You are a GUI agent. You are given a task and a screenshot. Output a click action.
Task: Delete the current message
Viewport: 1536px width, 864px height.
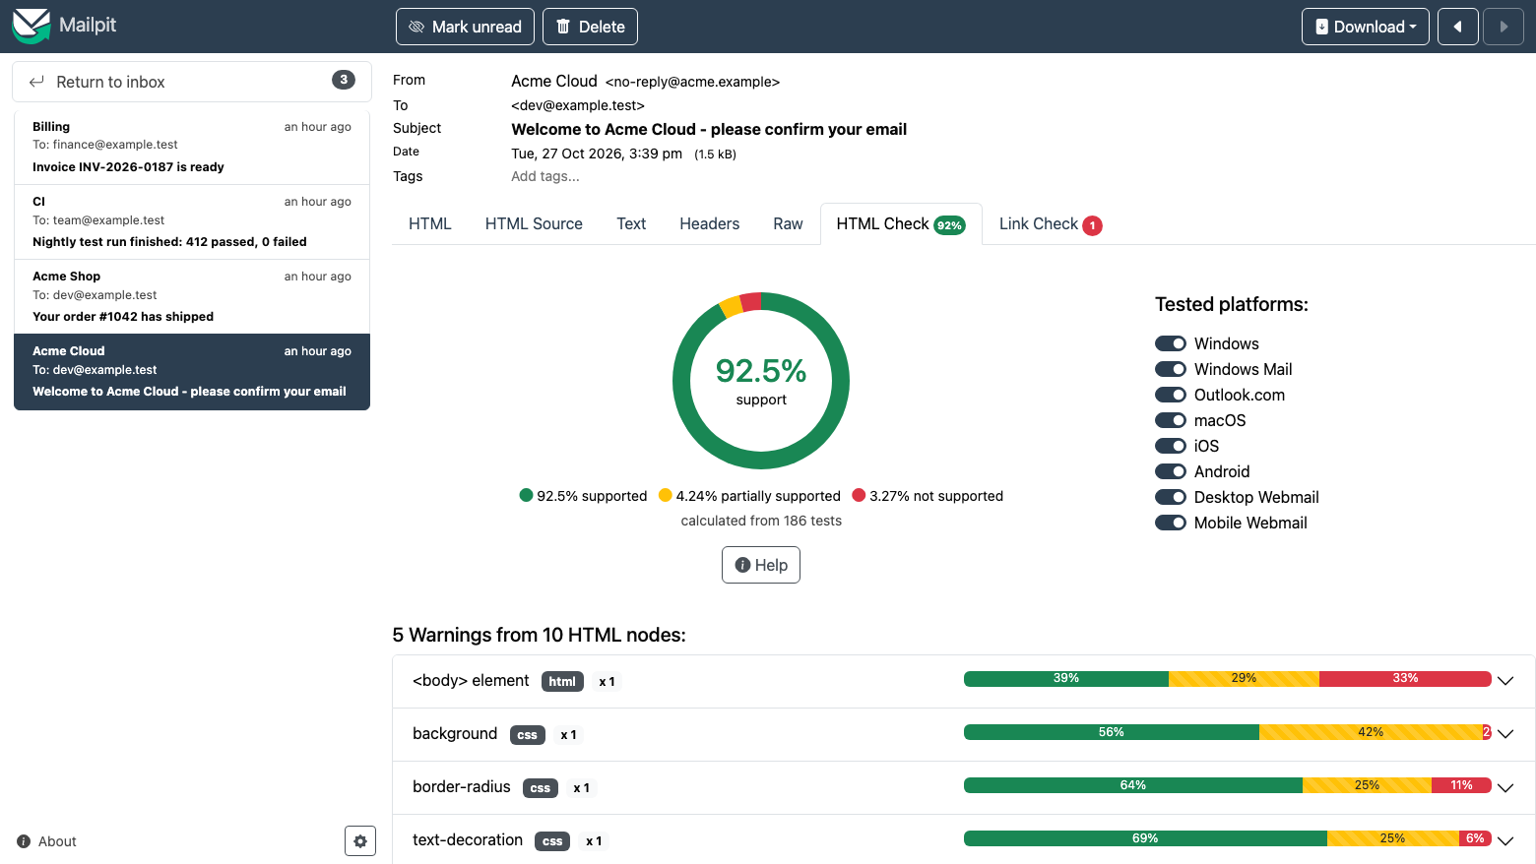click(x=590, y=27)
